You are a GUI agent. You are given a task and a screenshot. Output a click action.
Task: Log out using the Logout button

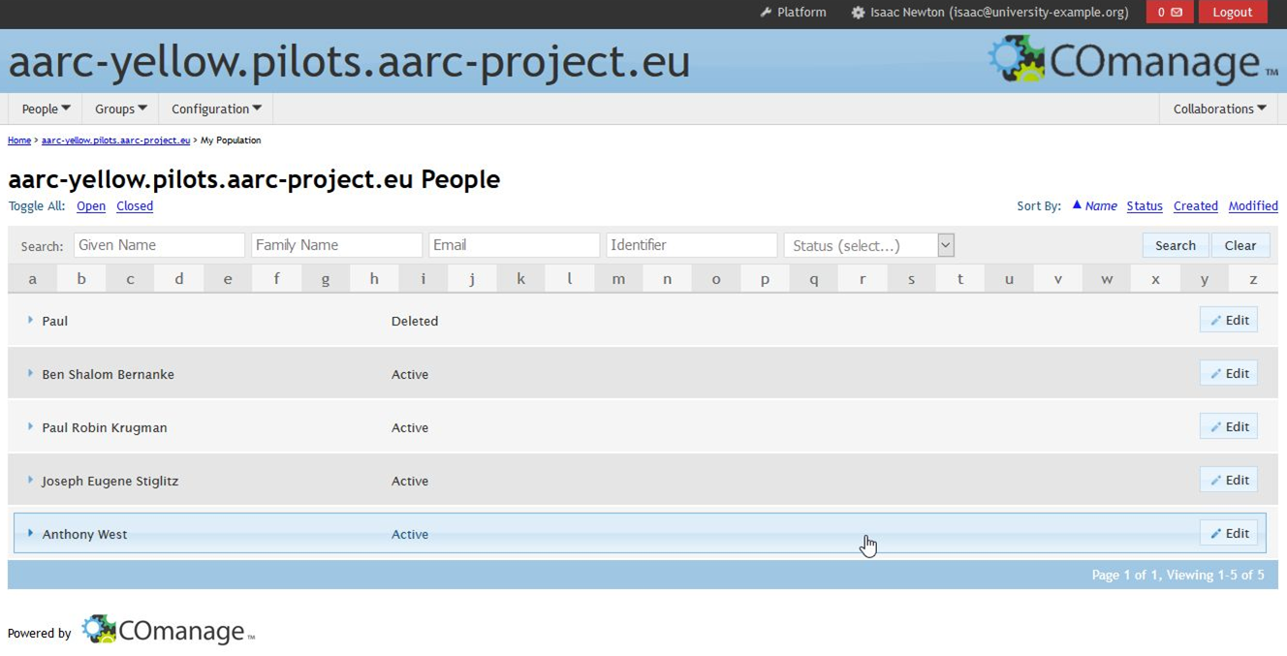(1232, 13)
